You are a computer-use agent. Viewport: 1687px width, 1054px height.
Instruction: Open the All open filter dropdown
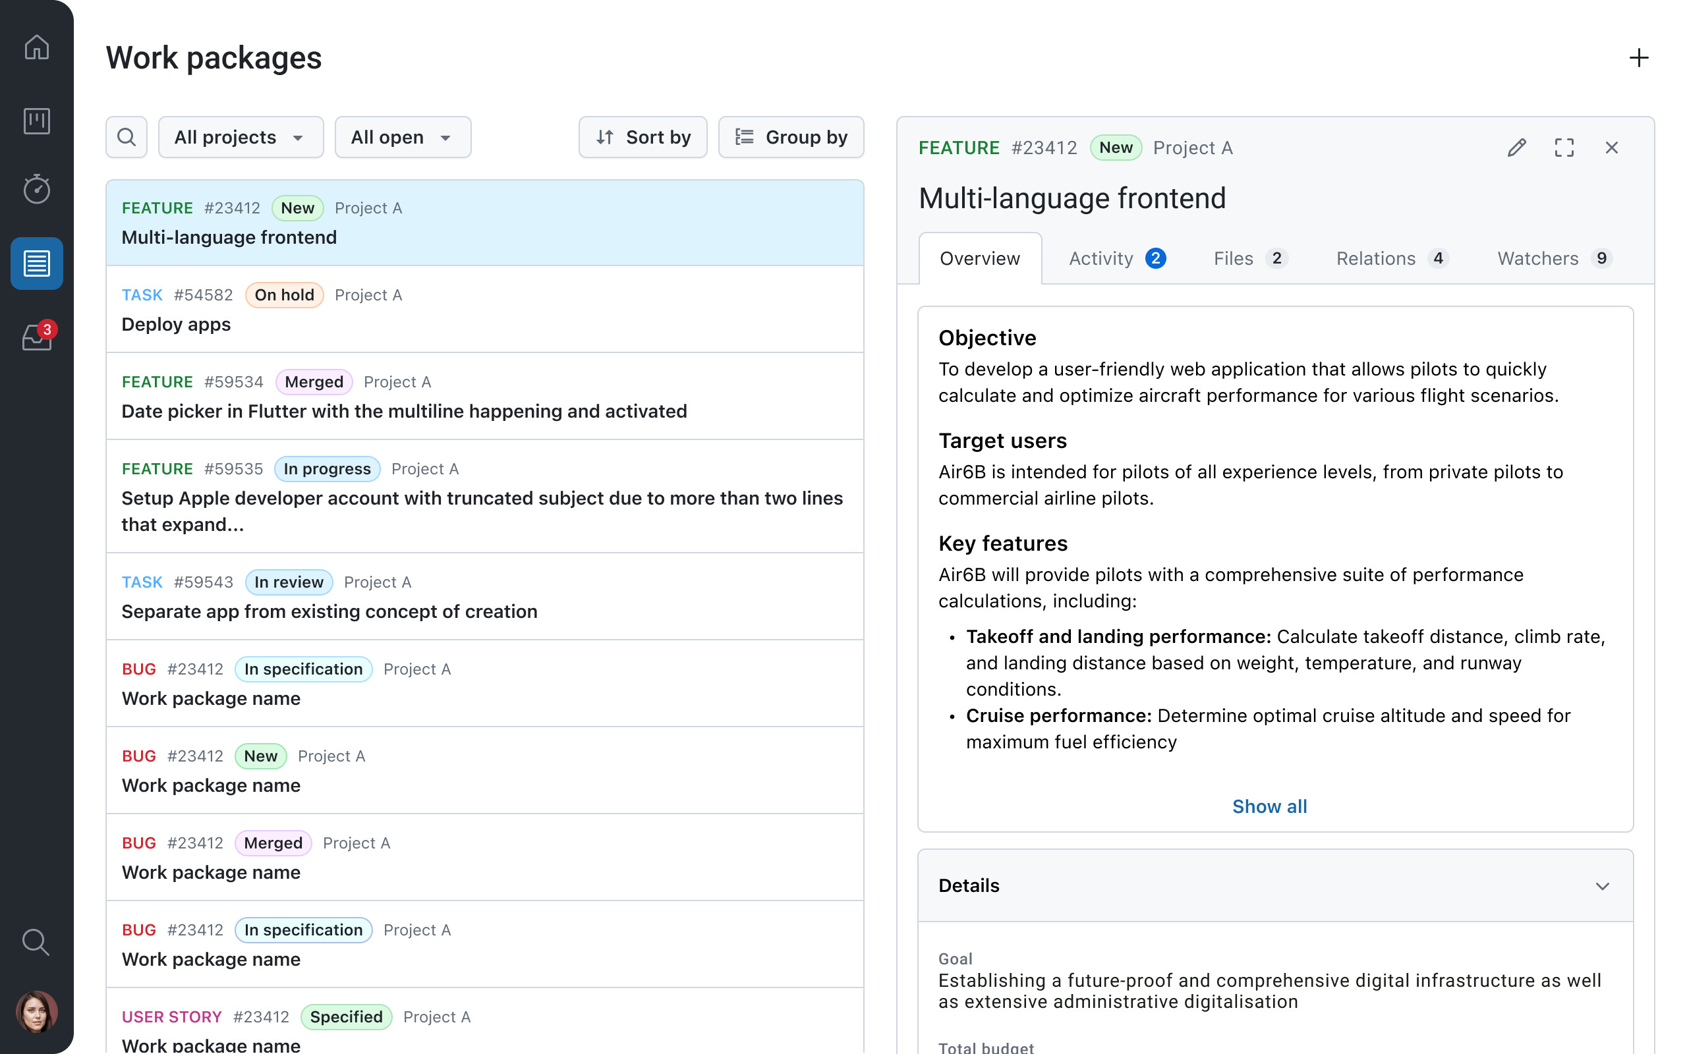pos(403,136)
